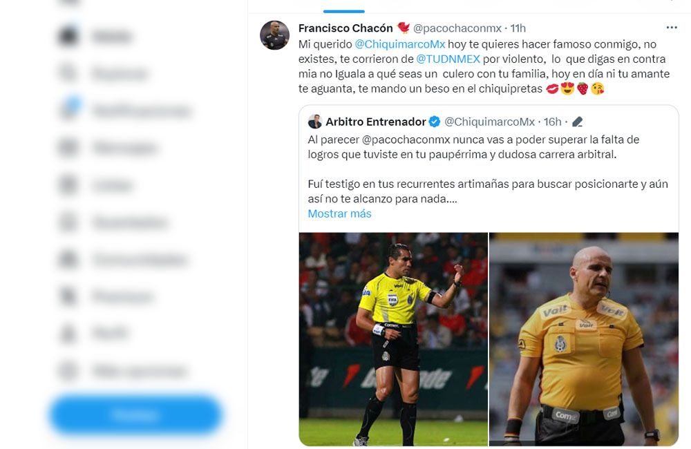
Task: Select the active timeline tab with blue underline
Action: pyautogui.click(x=343, y=7)
